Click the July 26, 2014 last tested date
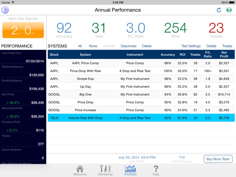Viewport: 236px width, 177px height. pos(137,158)
